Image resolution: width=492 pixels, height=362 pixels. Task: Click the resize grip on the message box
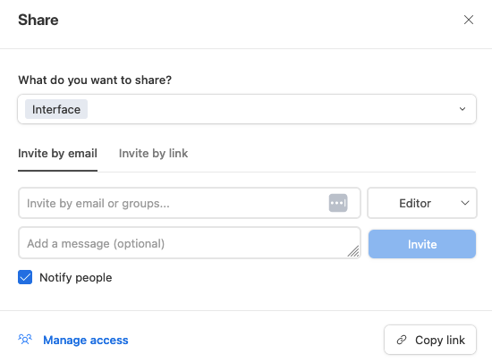click(x=353, y=251)
